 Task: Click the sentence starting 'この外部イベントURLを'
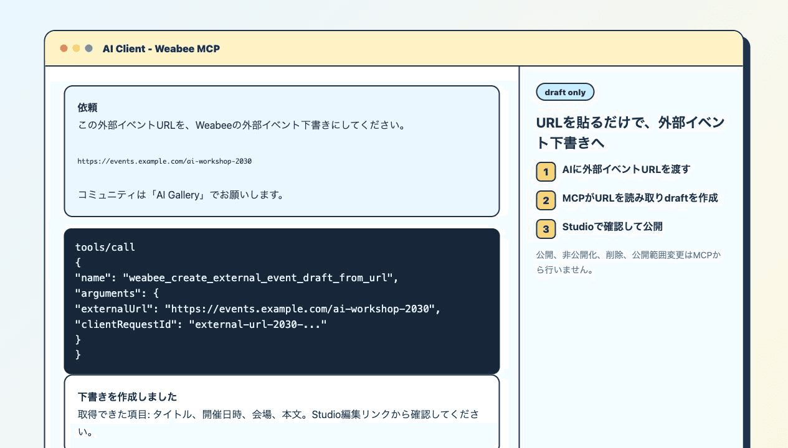tap(242, 125)
